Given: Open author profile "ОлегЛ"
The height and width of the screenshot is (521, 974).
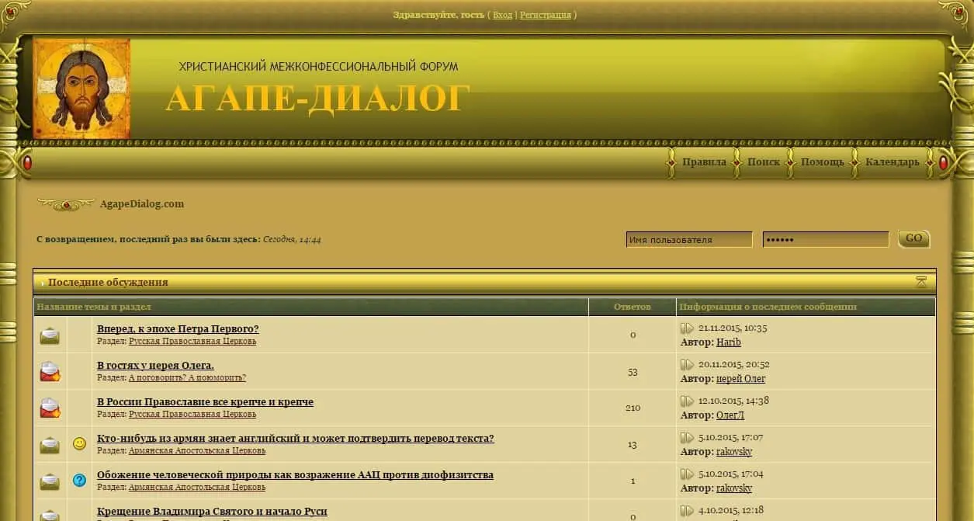Looking at the screenshot, I should click(x=730, y=415).
